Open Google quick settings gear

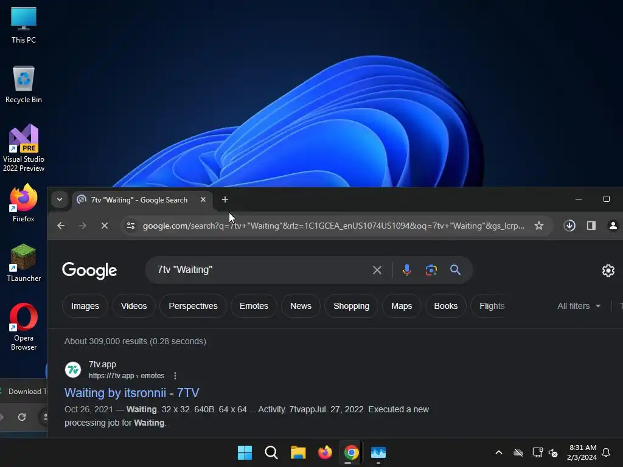click(608, 271)
